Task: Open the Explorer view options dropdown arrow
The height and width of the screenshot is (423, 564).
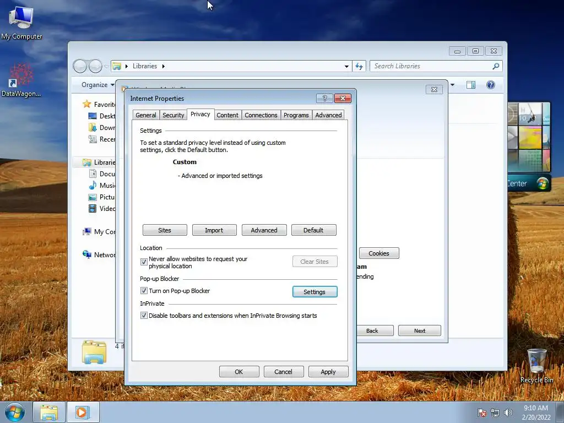Action: (x=452, y=85)
